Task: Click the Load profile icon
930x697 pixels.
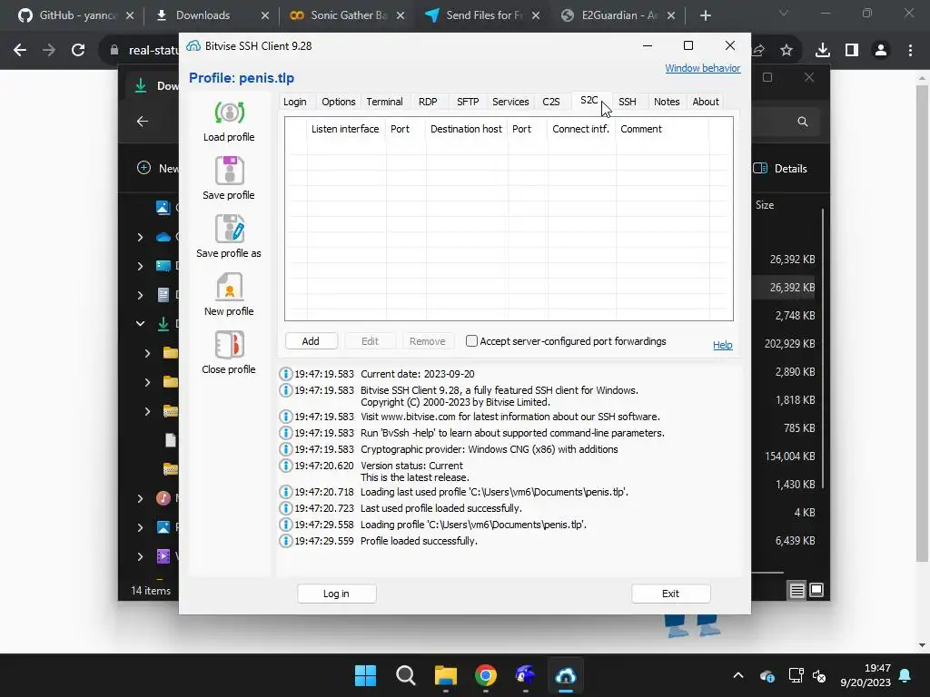Action: point(229,113)
